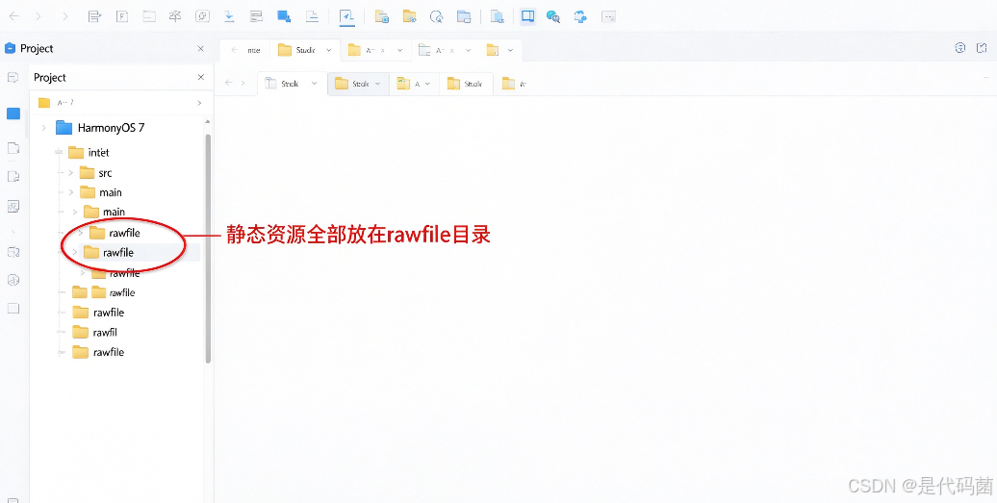The width and height of the screenshot is (997, 503).
Task: Select the src folder
Action: [96, 173]
